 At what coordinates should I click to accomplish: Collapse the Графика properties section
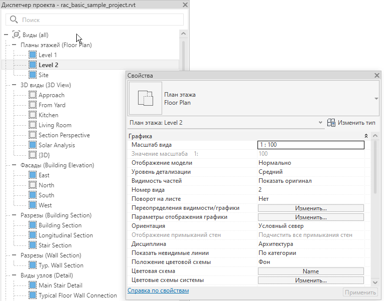(366, 136)
